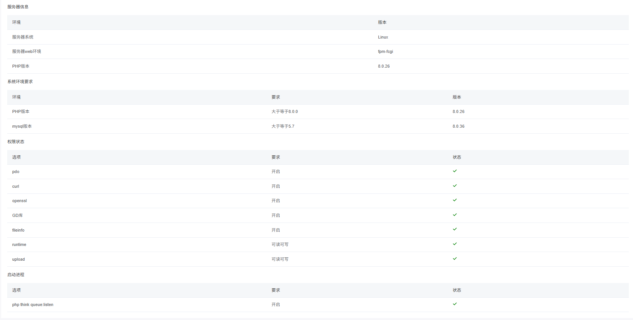Screen dimensions: 633x320
Task: Click the green checkmark for pdo
Action: point(455,171)
